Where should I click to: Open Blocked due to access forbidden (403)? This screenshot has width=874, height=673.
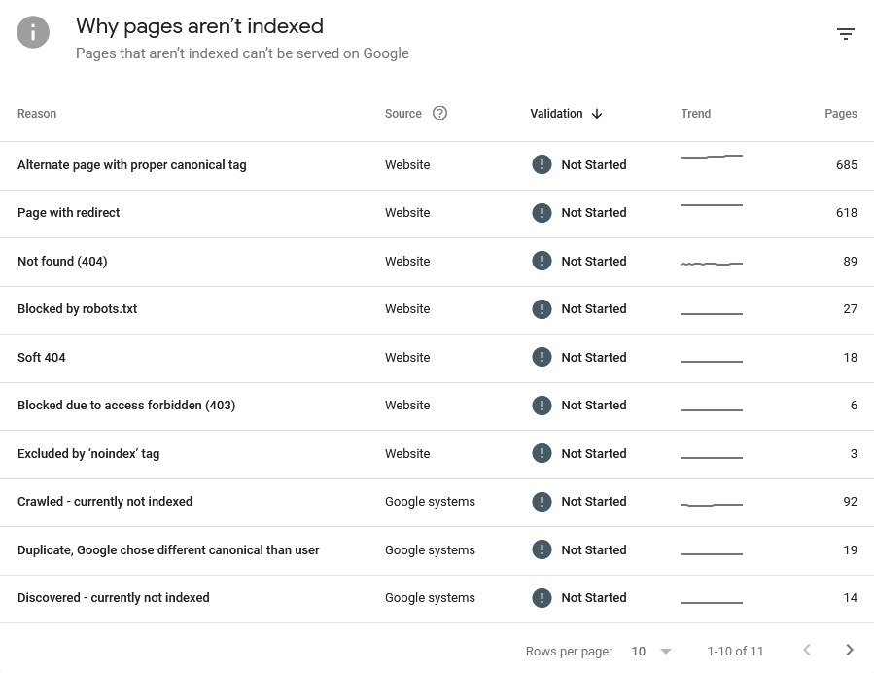pos(437,407)
